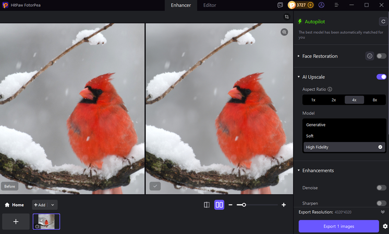The width and height of the screenshot is (389, 234).
Task: Click the Before label on left preview
Action: click(10, 186)
